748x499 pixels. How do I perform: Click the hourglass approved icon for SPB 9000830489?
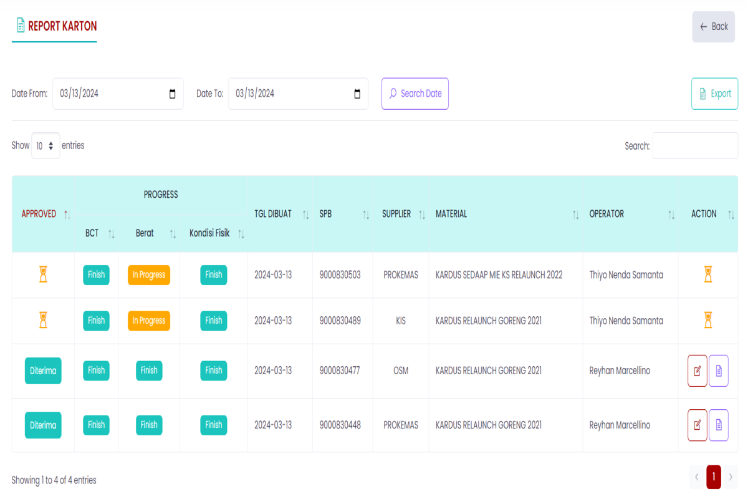click(43, 321)
